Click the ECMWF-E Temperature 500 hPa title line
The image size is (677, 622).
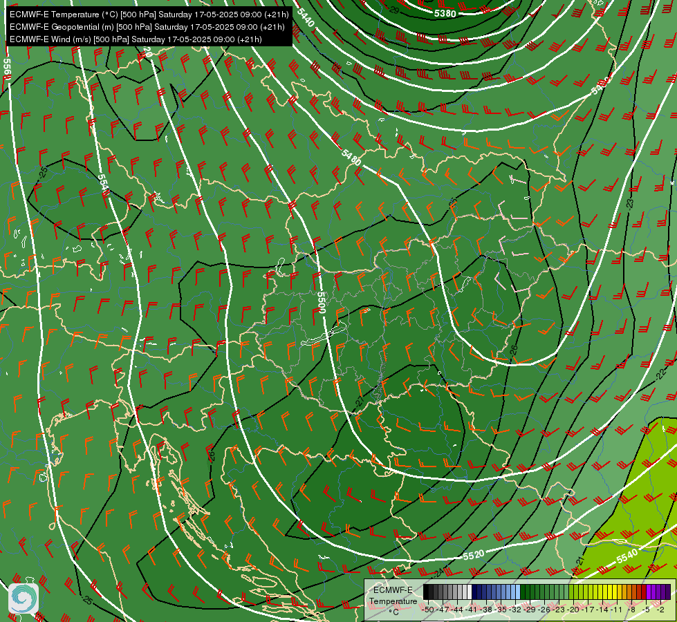[x=149, y=15]
